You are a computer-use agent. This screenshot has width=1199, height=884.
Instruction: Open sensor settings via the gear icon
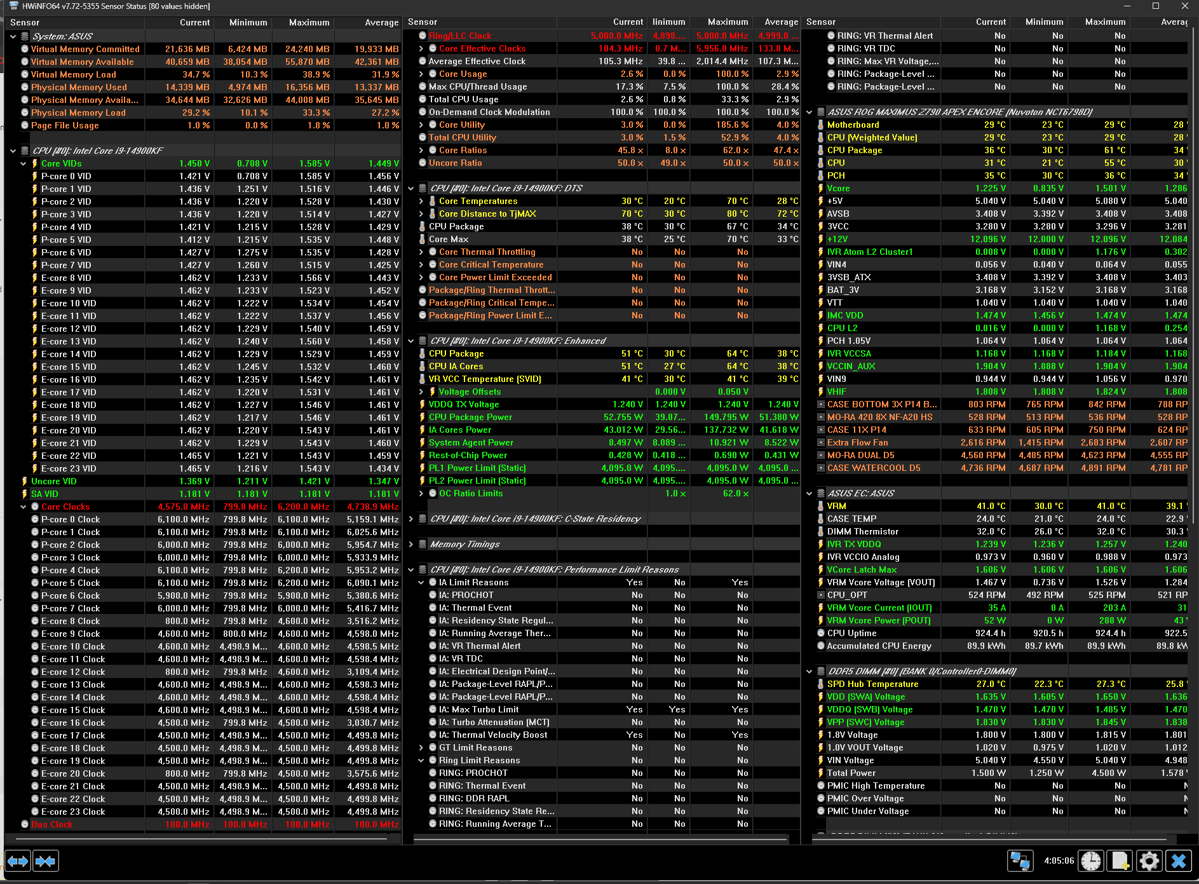click(1149, 861)
